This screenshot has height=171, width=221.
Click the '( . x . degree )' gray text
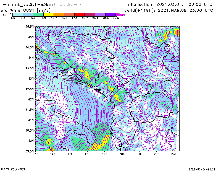67,4
